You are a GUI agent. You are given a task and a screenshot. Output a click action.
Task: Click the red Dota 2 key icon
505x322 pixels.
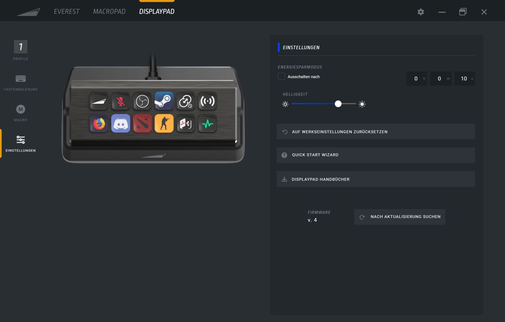[142, 123]
